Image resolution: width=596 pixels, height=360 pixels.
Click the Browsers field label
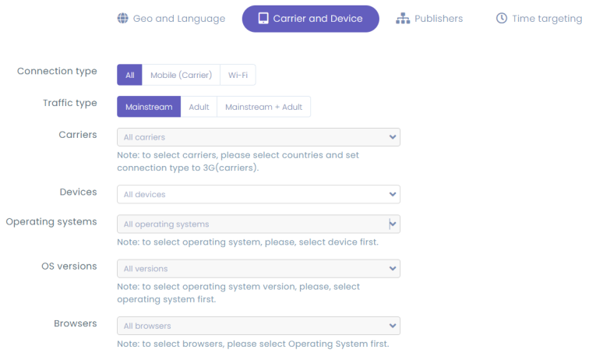click(76, 323)
